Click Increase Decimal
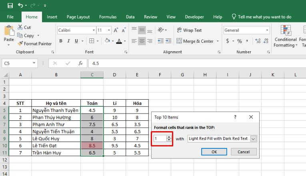306x176 pixels. point(258,41)
